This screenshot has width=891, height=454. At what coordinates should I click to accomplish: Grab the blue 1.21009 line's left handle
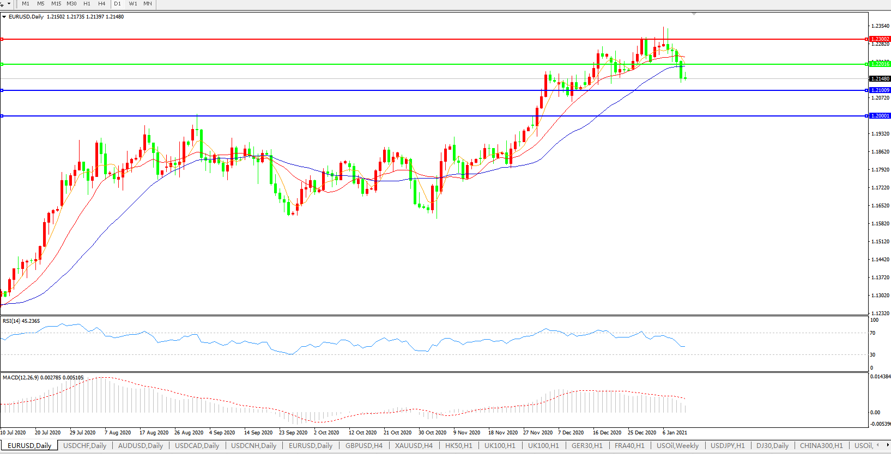2,90
